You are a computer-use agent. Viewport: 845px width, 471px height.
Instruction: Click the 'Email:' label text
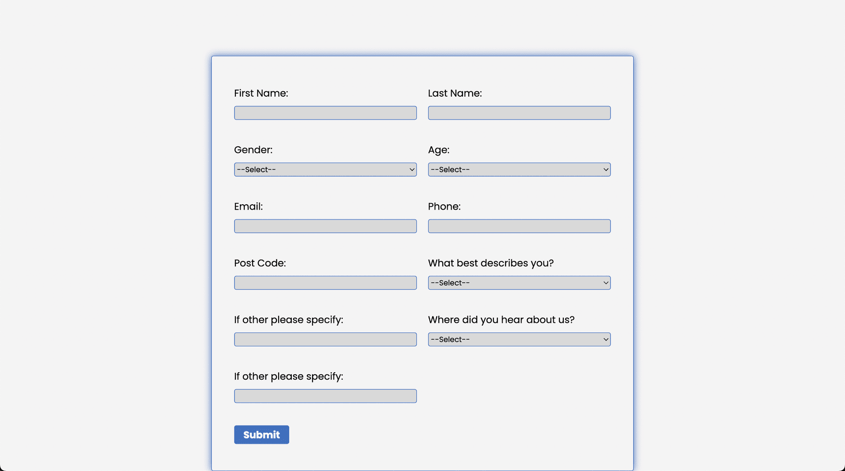click(248, 207)
